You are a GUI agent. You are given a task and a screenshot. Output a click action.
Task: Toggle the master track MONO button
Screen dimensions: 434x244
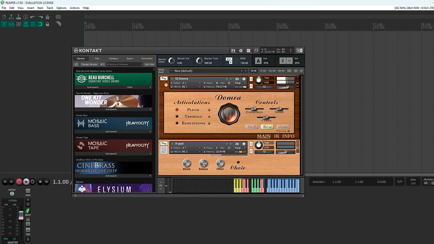[x=28, y=191]
